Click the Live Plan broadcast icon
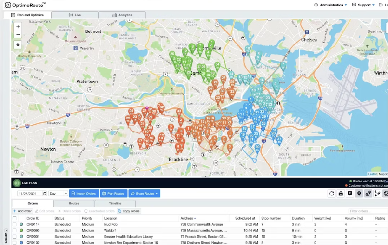The height and width of the screenshot is (245, 388). (17, 183)
